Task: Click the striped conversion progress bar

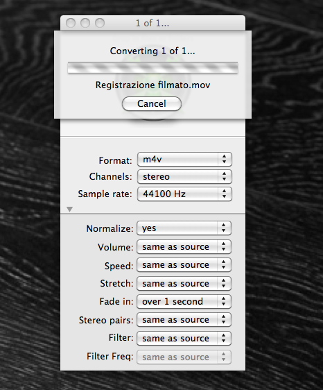Action: tap(152, 67)
